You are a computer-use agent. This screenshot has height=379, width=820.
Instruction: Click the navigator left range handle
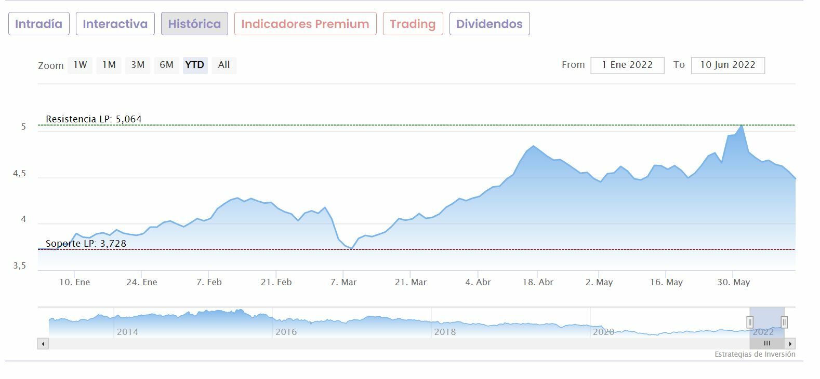click(750, 322)
